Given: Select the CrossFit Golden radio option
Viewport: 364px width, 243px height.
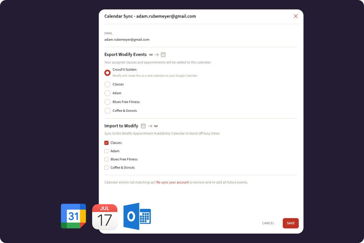Looking at the screenshot, I should 107,73.
